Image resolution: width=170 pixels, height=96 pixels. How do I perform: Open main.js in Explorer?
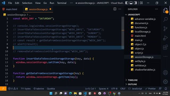139,40
